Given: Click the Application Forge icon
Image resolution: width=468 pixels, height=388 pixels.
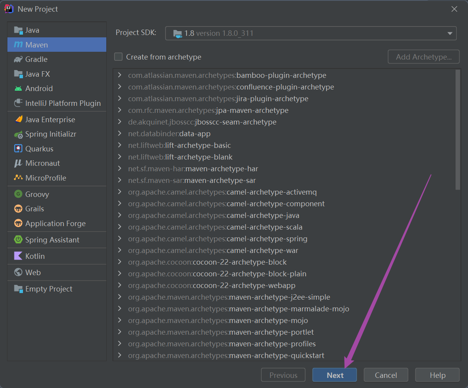Looking at the screenshot, I should point(18,223).
